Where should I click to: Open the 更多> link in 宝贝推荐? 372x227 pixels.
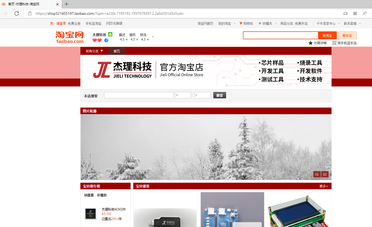pyautogui.click(x=324, y=186)
